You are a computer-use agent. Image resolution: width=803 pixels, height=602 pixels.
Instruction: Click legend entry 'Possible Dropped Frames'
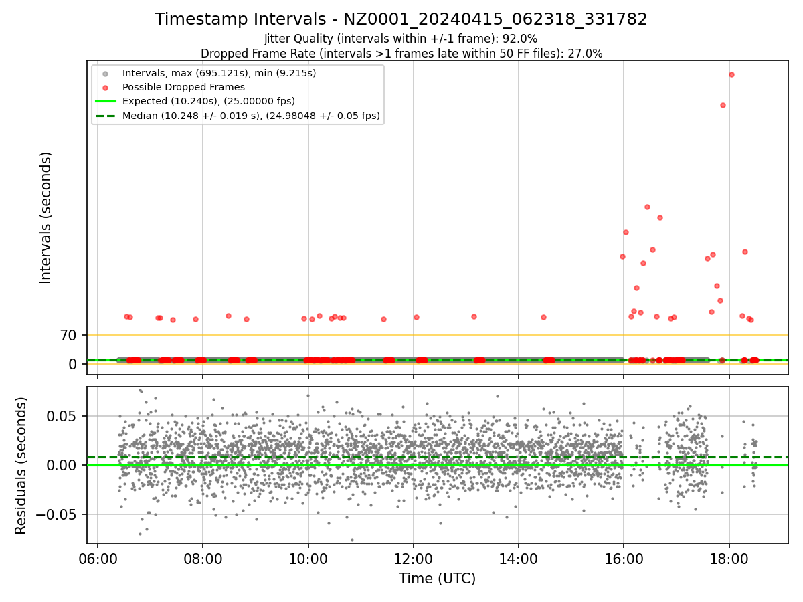(x=183, y=87)
